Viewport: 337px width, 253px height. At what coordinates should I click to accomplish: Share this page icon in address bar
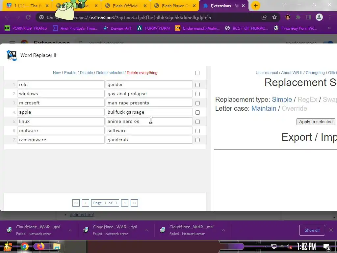[x=264, y=17]
